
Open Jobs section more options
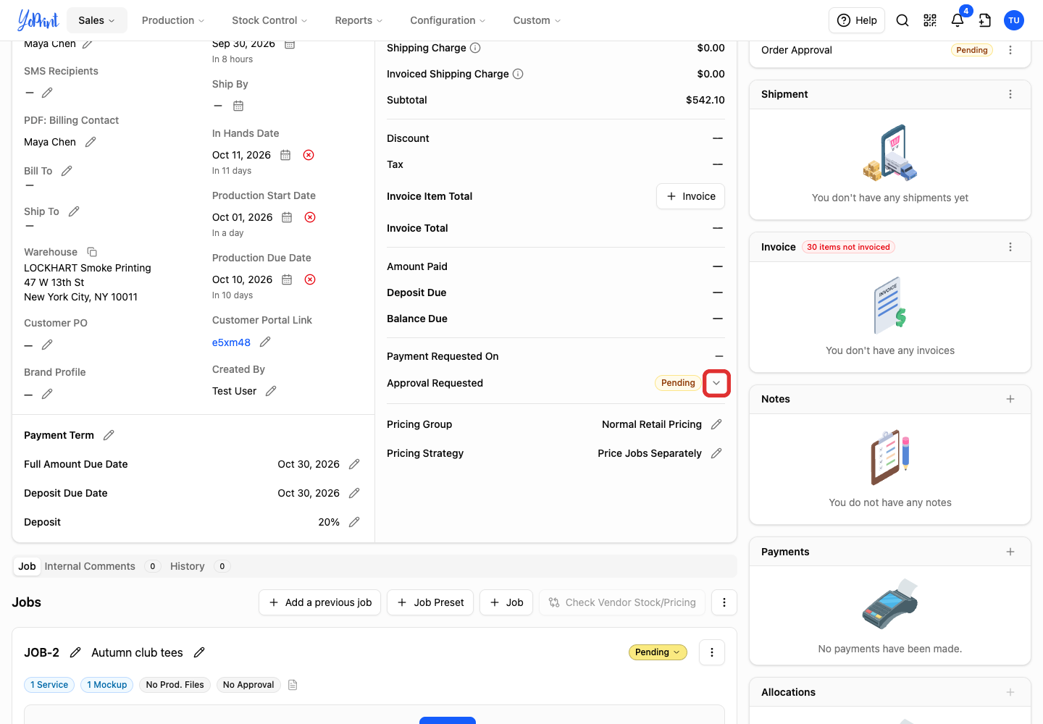(x=724, y=602)
